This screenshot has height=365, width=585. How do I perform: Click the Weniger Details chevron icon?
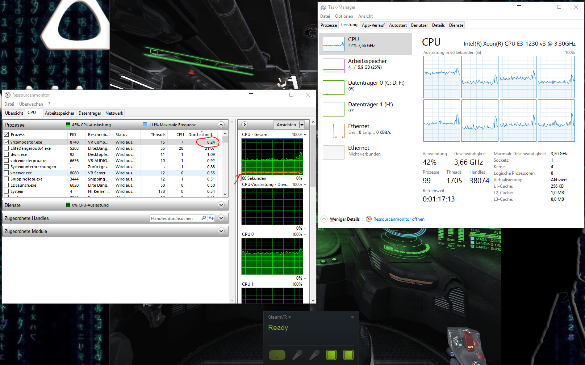pos(324,219)
